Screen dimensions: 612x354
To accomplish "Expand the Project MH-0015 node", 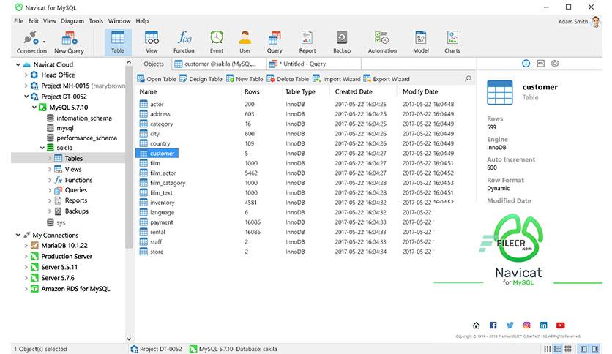I will point(26,86).
